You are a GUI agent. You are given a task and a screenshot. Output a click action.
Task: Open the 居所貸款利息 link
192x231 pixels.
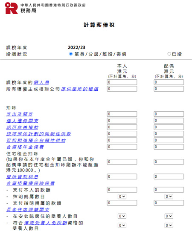[x=22, y=176]
